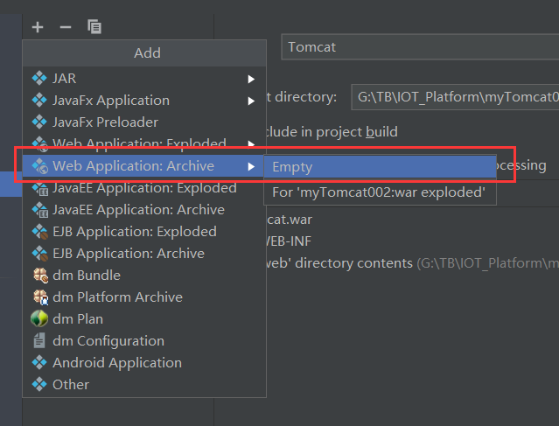Select JavaEE Application: Archive entry

[138, 210]
